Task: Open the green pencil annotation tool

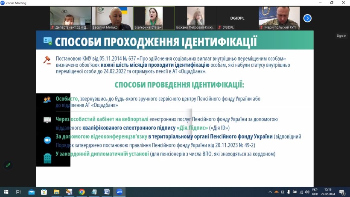Action: point(8,165)
